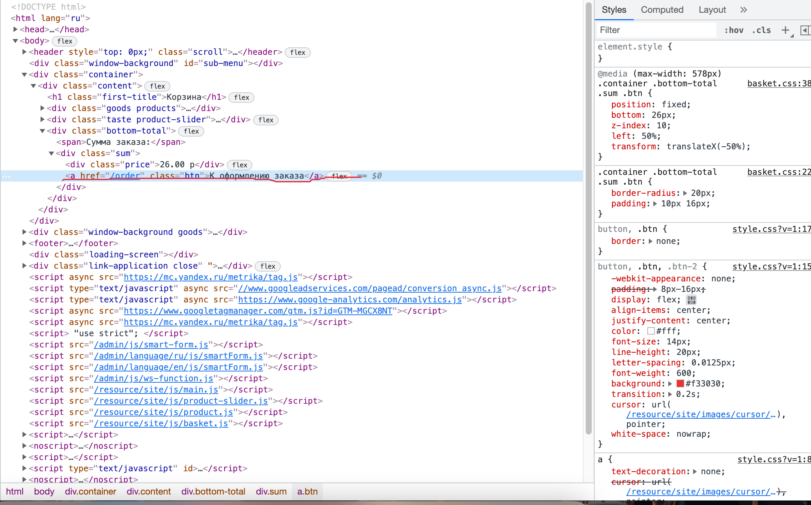Toggle the flex badge on link-application close div

pyautogui.click(x=268, y=266)
